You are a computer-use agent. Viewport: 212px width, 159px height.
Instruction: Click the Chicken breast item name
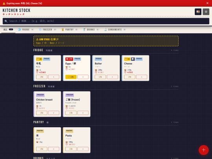[x=44, y=100]
